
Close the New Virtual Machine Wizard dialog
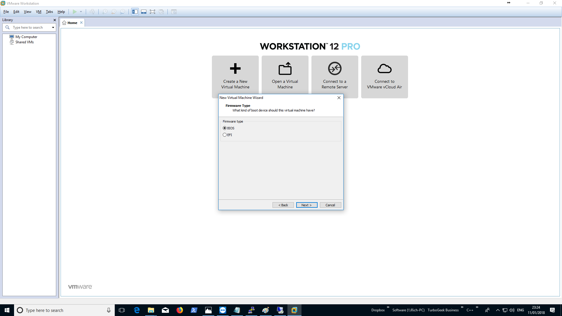(339, 98)
